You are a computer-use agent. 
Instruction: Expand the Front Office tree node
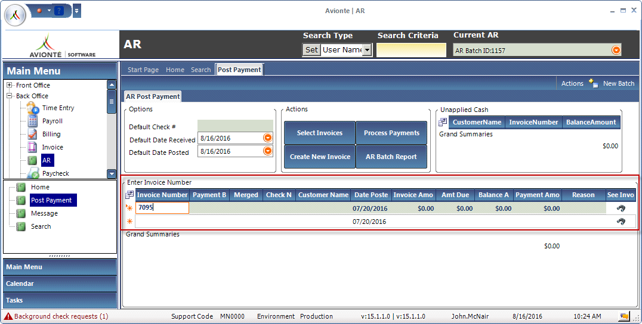click(x=10, y=85)
